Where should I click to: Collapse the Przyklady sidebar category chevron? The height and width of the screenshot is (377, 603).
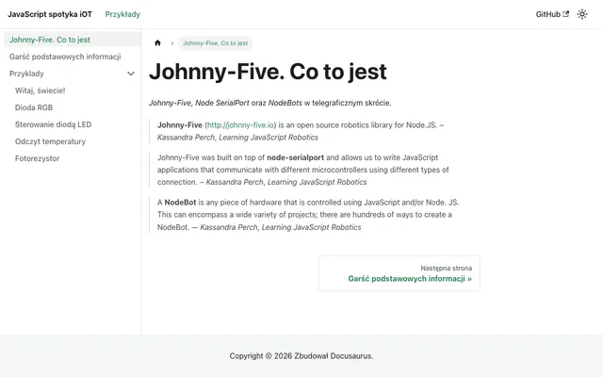pos(131,74)
